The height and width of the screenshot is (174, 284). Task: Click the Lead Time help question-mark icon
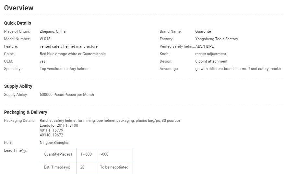coord(24,151)
